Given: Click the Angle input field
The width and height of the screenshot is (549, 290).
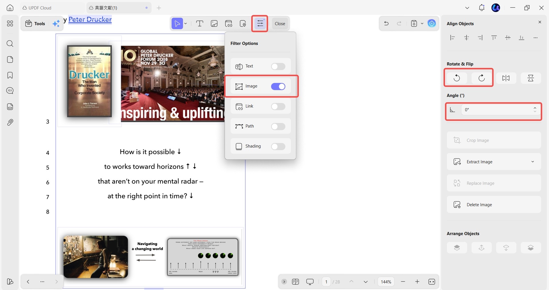Looking at the screenshot, I should (x=497, y=110).
